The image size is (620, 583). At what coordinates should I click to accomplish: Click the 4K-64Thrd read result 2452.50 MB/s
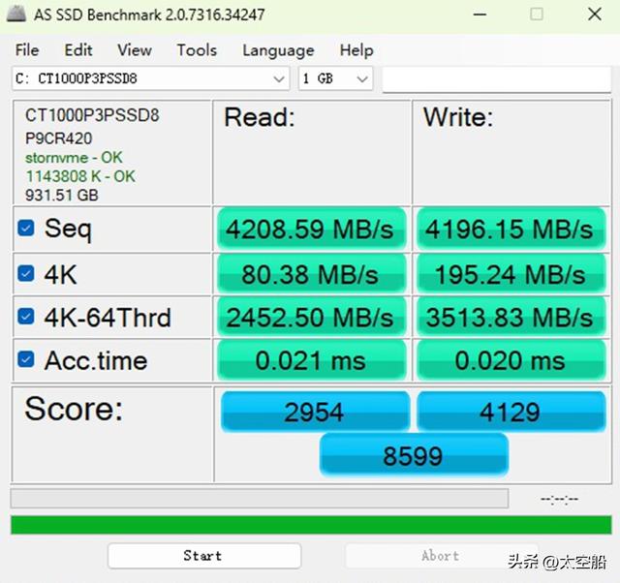click(x=311, y=317)
